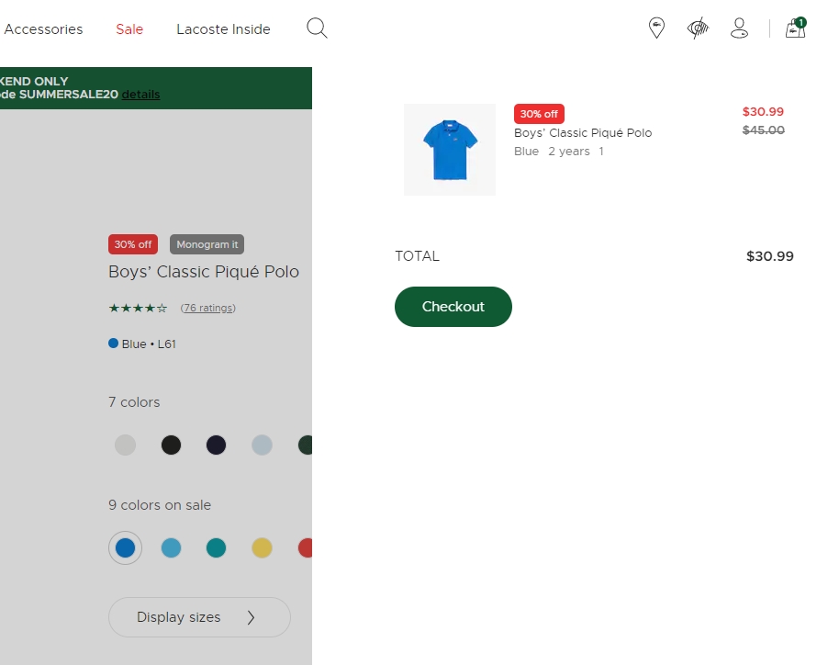Open the SUMMERSALE20 details link

click(140, 95)
